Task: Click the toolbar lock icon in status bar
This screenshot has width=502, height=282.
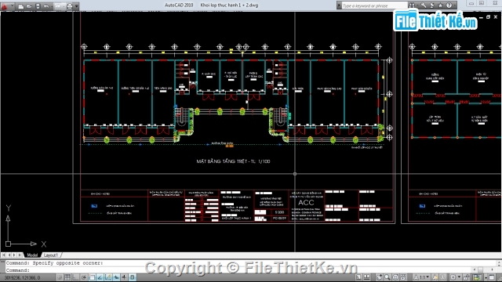Action: click(466, 277)
